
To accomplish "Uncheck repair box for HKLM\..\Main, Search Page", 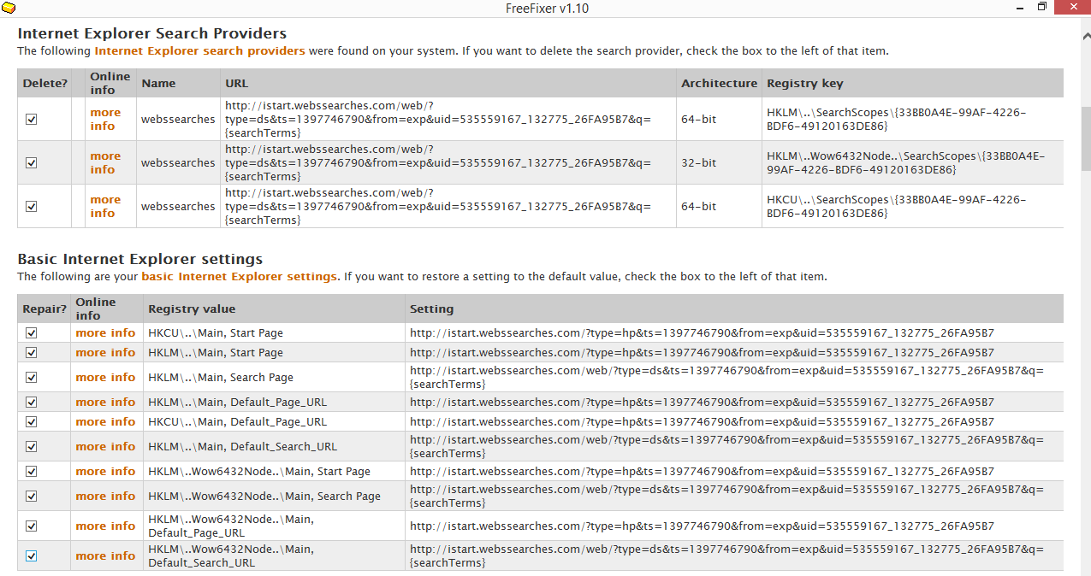I will [32, 378].
